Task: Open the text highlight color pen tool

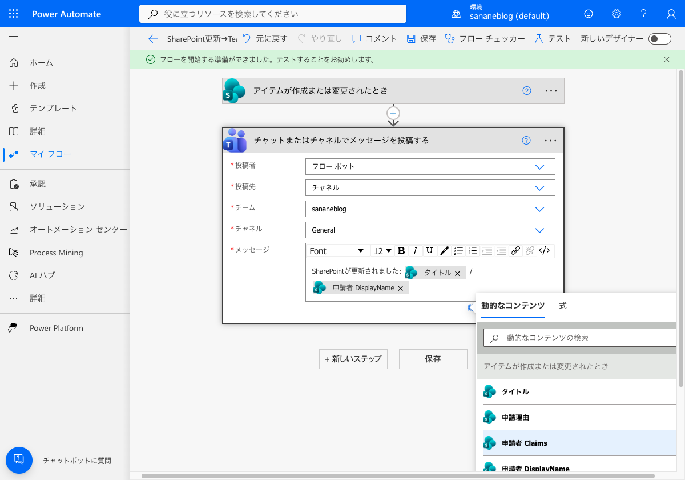Action: [x=444, y=251]
